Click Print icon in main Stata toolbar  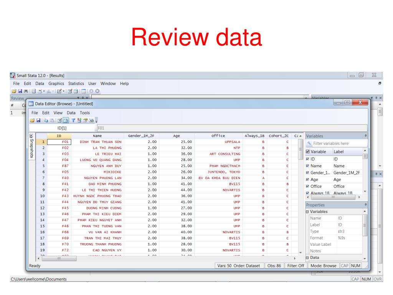pos(26,91)
